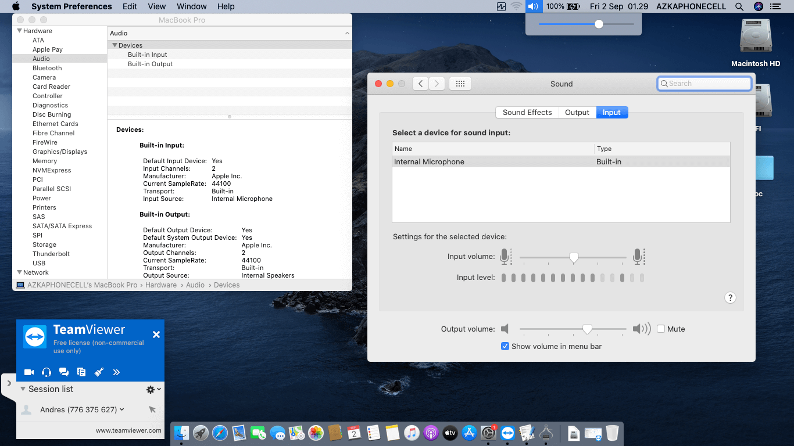The width and height of the screenshot is (794, 446).
Task: Tick the Mute checkbox
Action: [x=661, y=329]
